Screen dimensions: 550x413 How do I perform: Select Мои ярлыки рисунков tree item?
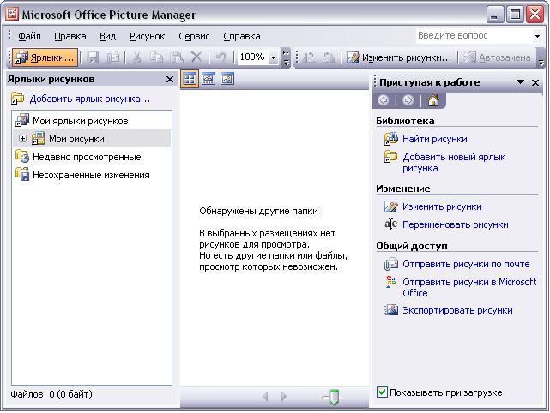[81, 121]
